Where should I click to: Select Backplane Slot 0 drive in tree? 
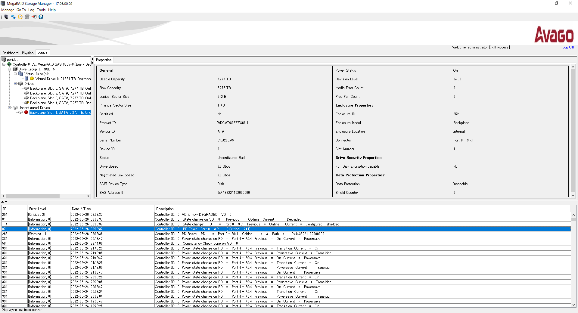coord(60,88)
